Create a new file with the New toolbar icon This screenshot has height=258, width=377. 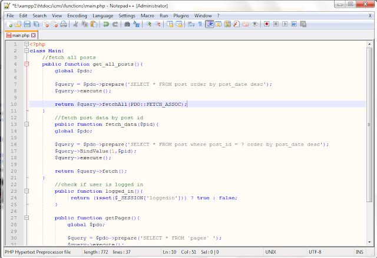coord(9,24)
